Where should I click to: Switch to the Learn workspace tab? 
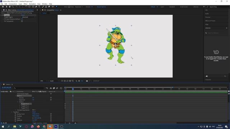162,7
